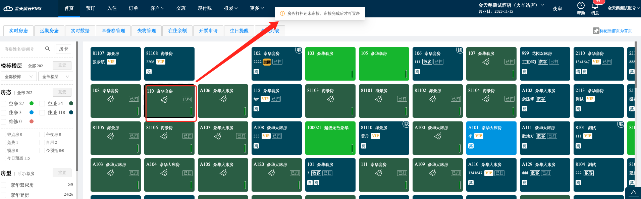Open the 预订 menu
Screen dimensions: 641x199
[x=91, y=8]
